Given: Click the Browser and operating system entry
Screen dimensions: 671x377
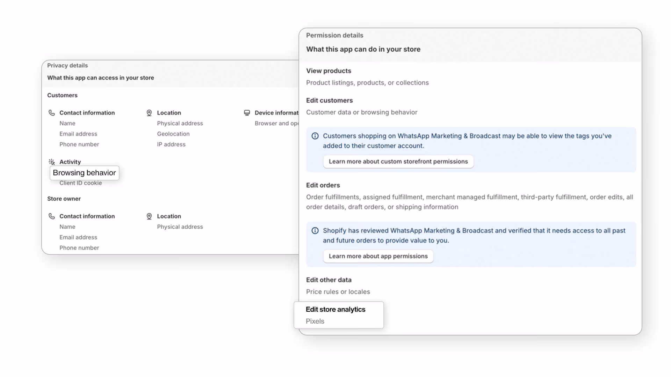Looking at the screenshot, I should point(276,123).
